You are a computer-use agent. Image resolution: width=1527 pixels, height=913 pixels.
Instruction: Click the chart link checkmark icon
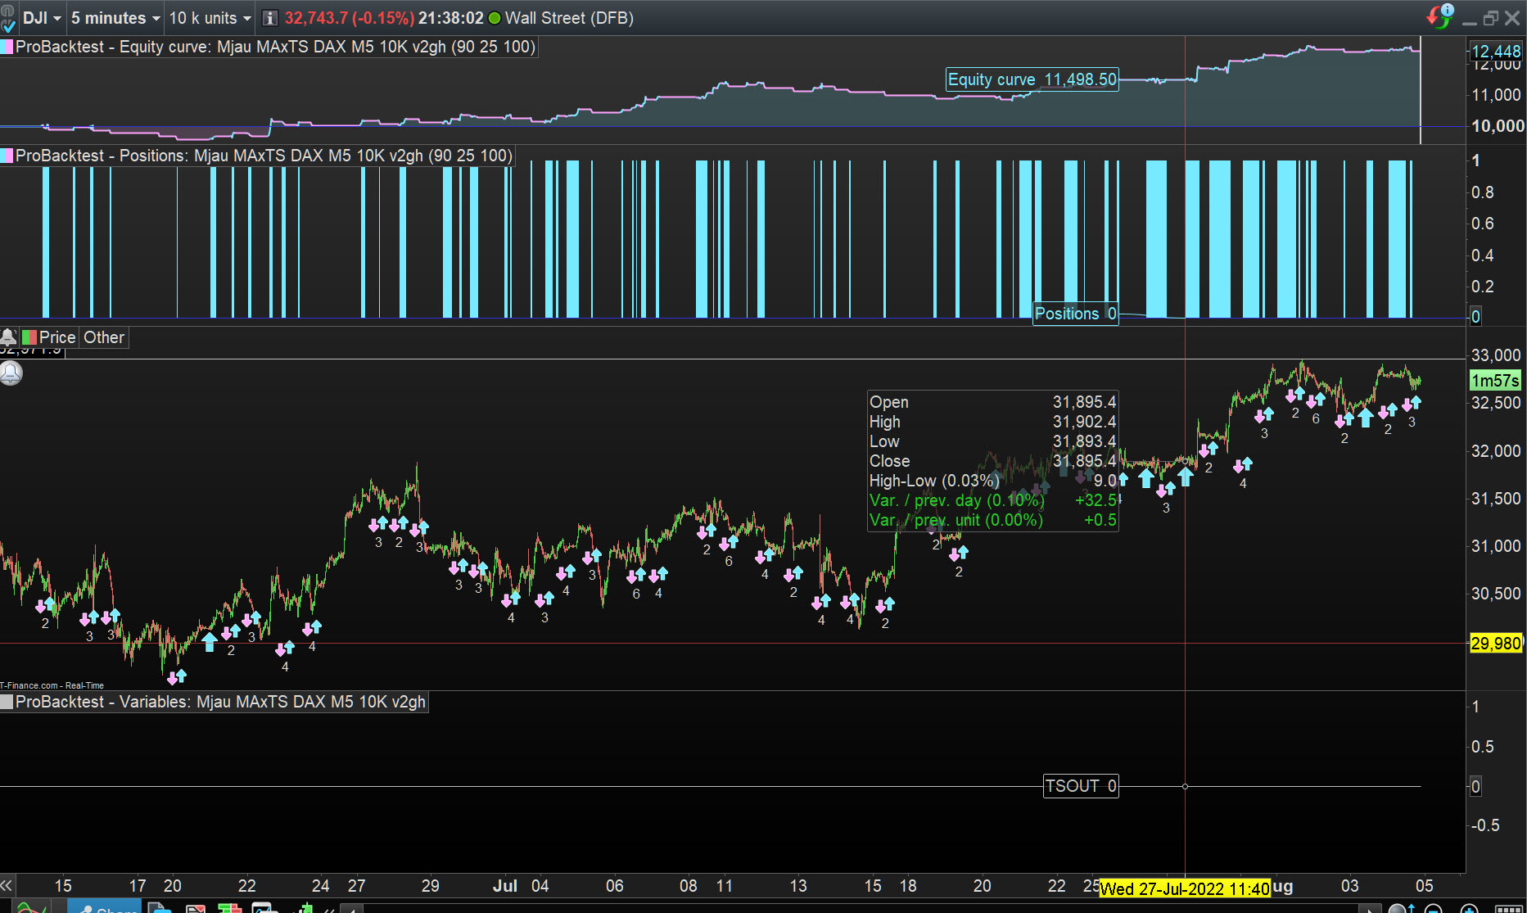[x=8, y=25]
